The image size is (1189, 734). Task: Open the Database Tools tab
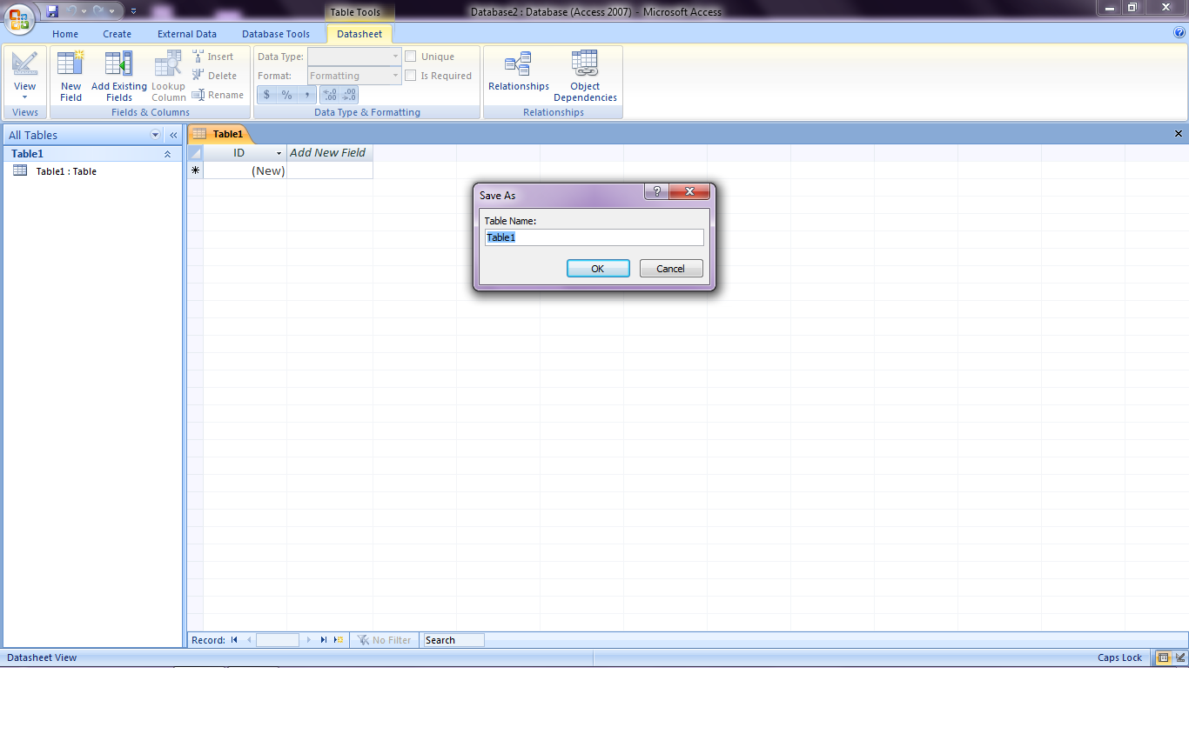[276, 34]
